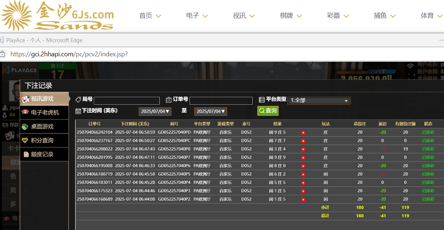Open 额度记录 in the sidebar
Image resolution: width=444 pixels, height=230 pixels.
(45, 154)
